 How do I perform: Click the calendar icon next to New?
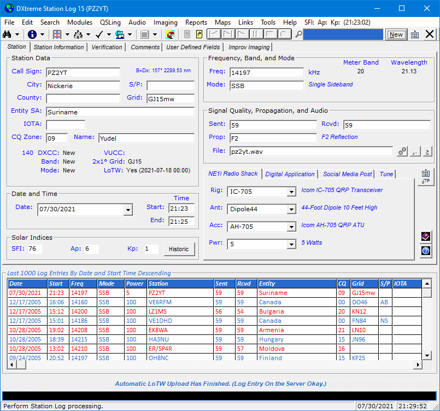[x=414, y=34]
